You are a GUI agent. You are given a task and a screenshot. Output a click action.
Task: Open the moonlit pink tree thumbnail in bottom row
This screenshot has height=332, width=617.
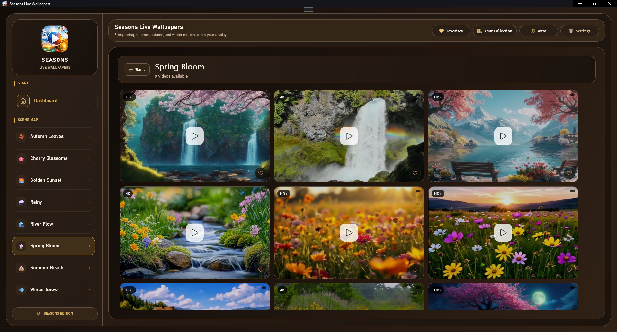coord(503,297)
